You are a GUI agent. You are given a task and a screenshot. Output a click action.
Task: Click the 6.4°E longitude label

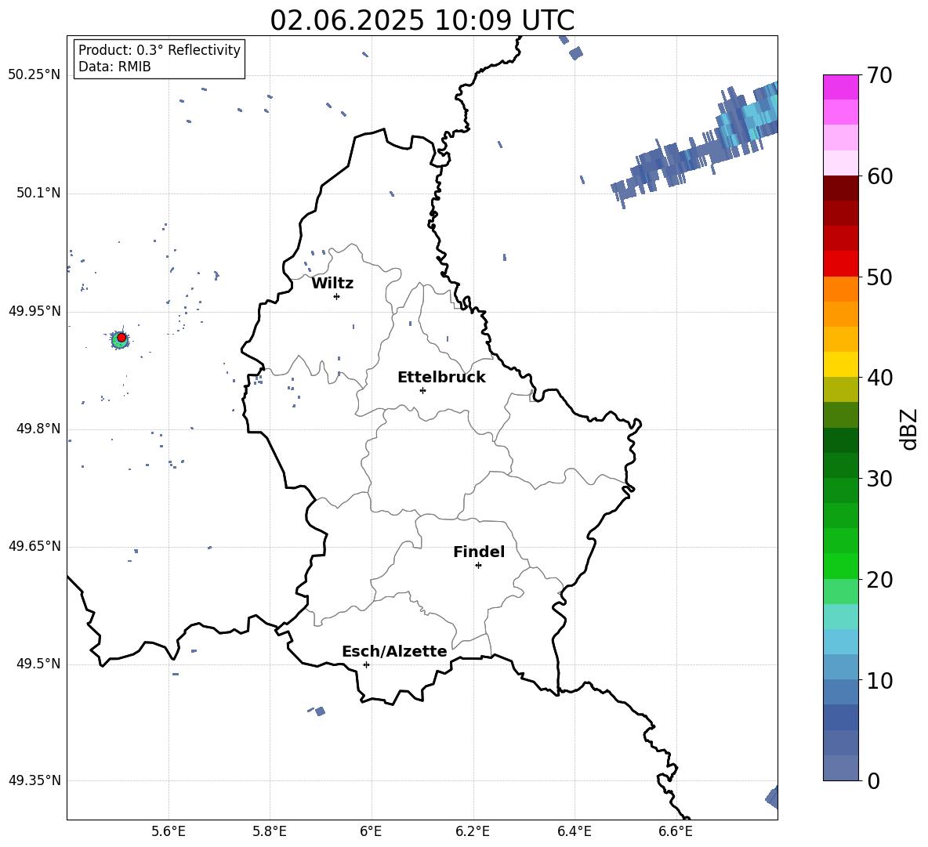tap(574, 831)
